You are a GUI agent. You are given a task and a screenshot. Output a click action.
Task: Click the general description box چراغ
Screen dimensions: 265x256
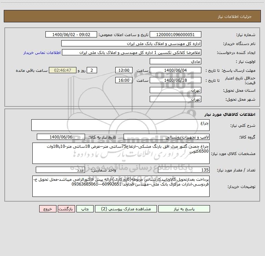click(120, 125)
